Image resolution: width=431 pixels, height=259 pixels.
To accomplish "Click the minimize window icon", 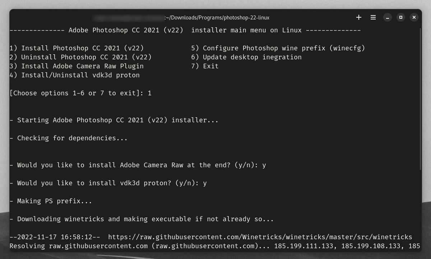I will [387, 17].
